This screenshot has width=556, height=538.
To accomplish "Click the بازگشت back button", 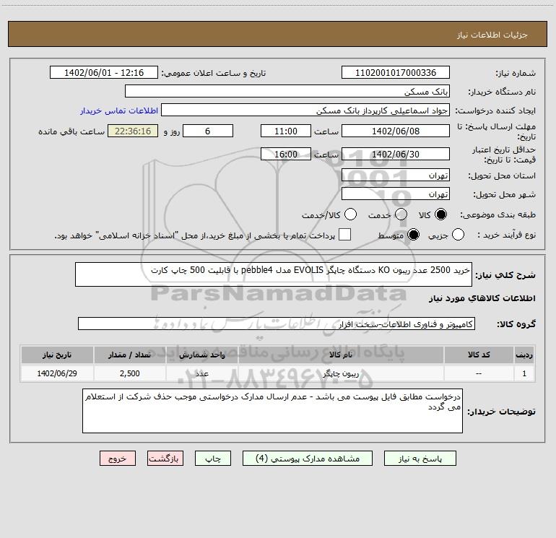I will (x=165, y=459).
